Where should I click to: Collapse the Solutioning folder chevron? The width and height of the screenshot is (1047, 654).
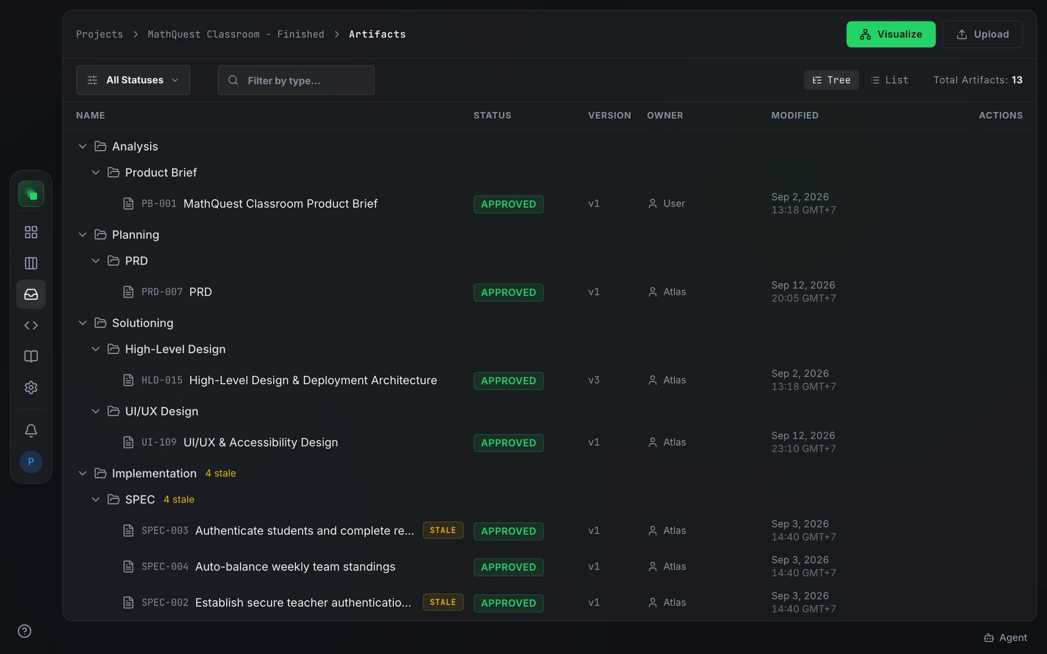pos(82,323)
